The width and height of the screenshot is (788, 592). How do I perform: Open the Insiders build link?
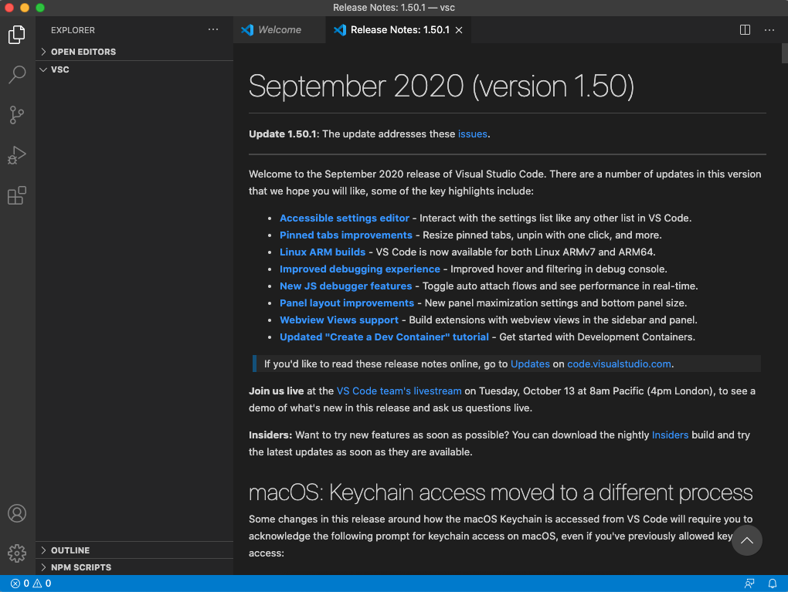point(670,435)
